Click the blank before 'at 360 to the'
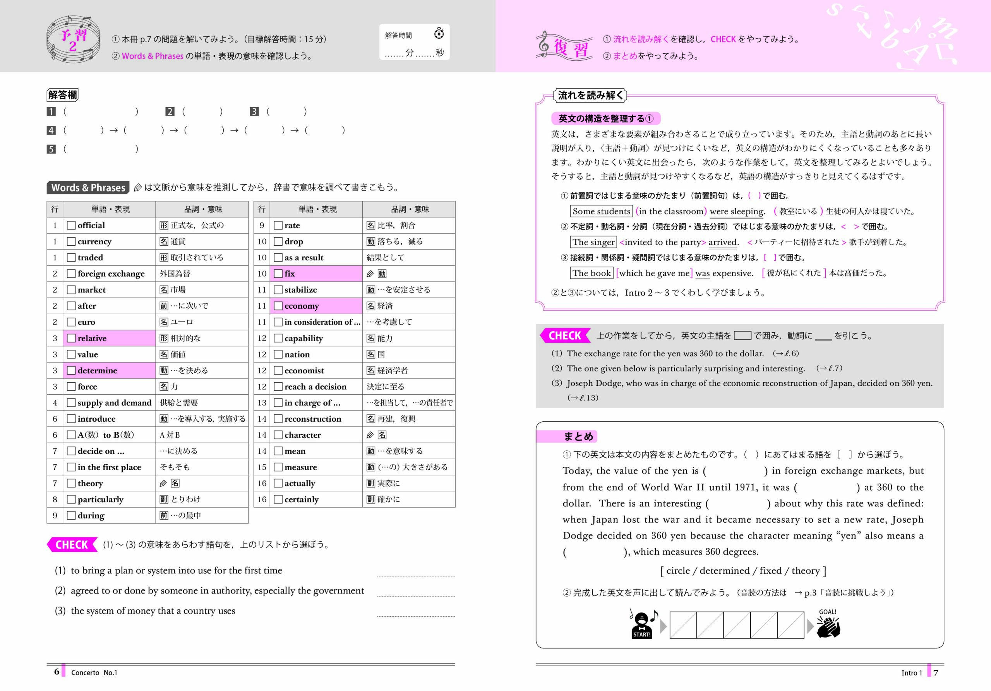 [827, 487]
